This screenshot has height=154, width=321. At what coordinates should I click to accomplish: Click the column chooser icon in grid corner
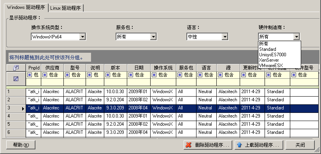[x=16, y=68]
